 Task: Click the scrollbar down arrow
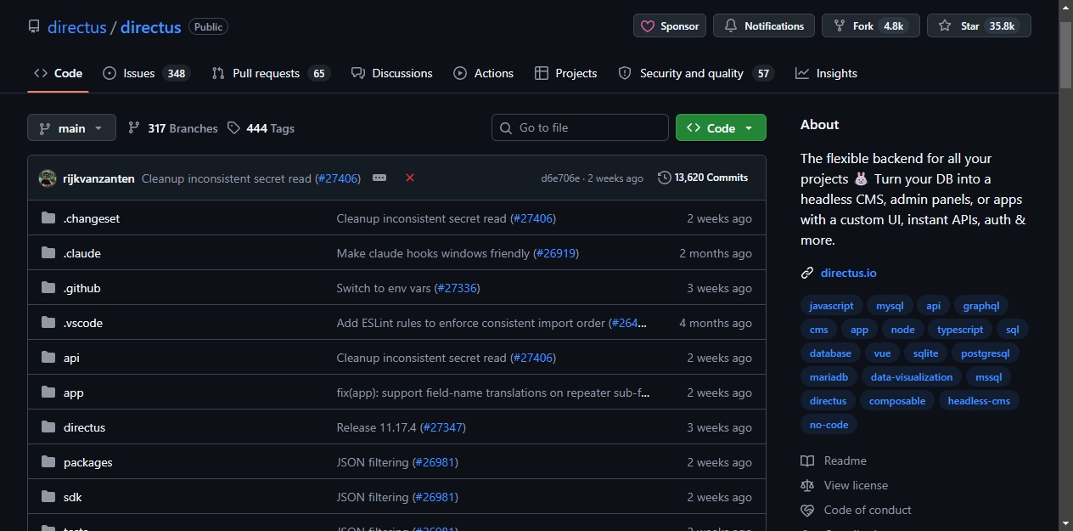tap(1065, 523)
